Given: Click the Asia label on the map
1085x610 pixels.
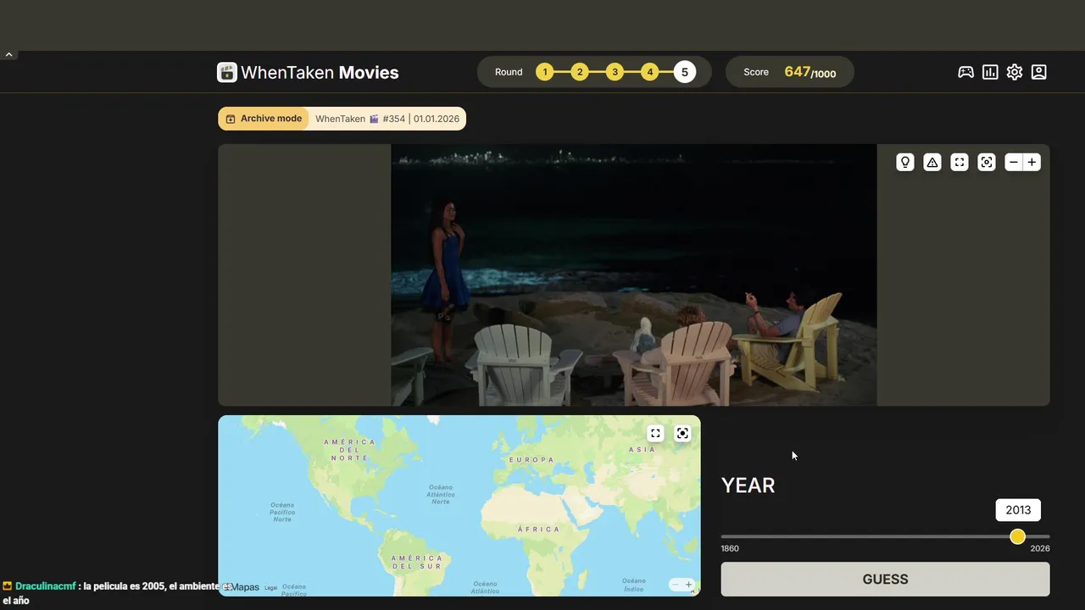Looking at the screenshot, I should (x=642, y=449).
